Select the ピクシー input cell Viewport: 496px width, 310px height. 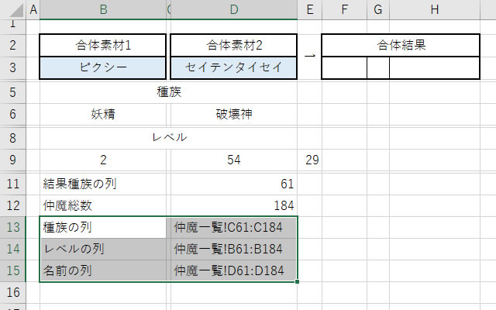tap(103, 67)
